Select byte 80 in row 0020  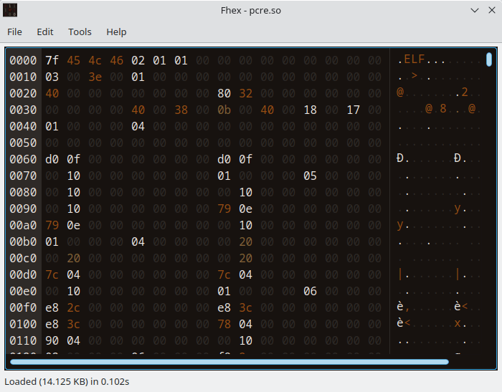pyautogui.click(x=224, y=93)
